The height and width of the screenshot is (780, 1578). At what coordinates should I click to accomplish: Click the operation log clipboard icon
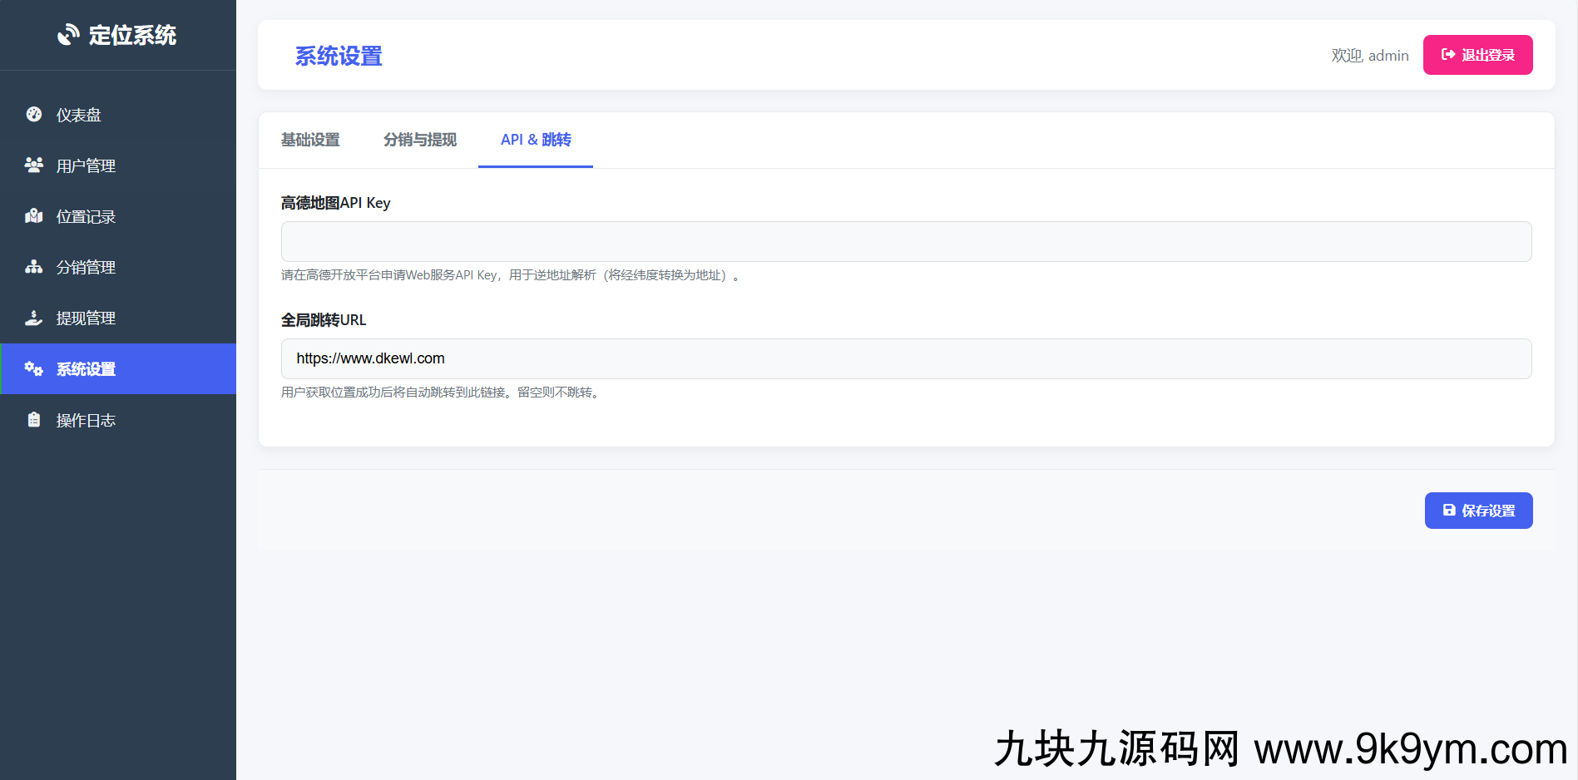tap(34, 420)
